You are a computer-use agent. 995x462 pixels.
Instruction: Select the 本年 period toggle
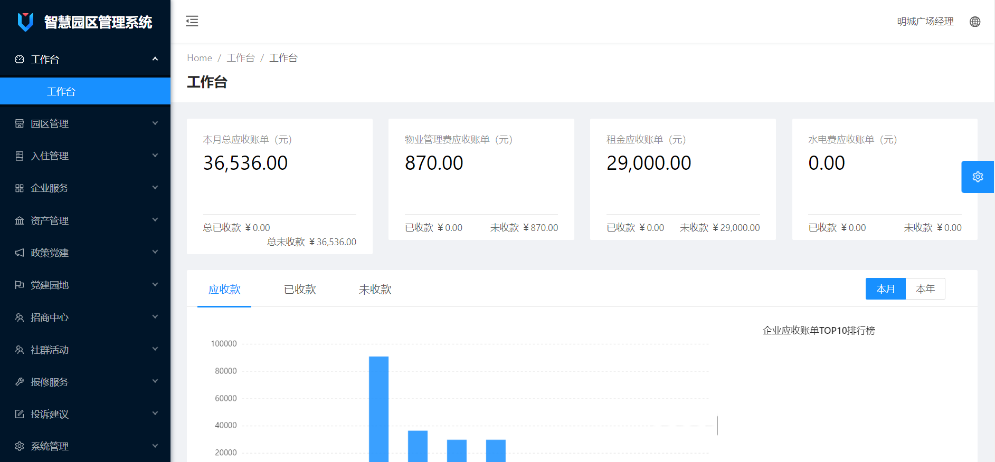925,289
